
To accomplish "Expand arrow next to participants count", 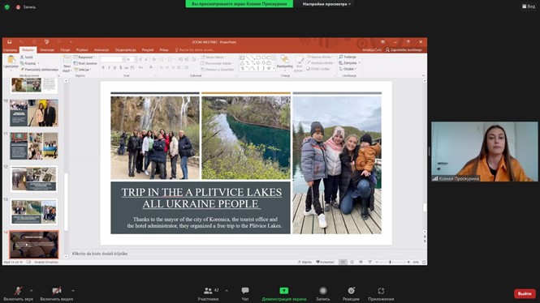I will 227,291.
